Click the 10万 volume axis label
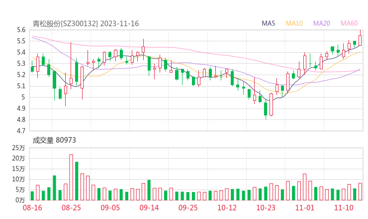This screenshot has height=219, width=368. pyautogui.click(x=18, y=179)
